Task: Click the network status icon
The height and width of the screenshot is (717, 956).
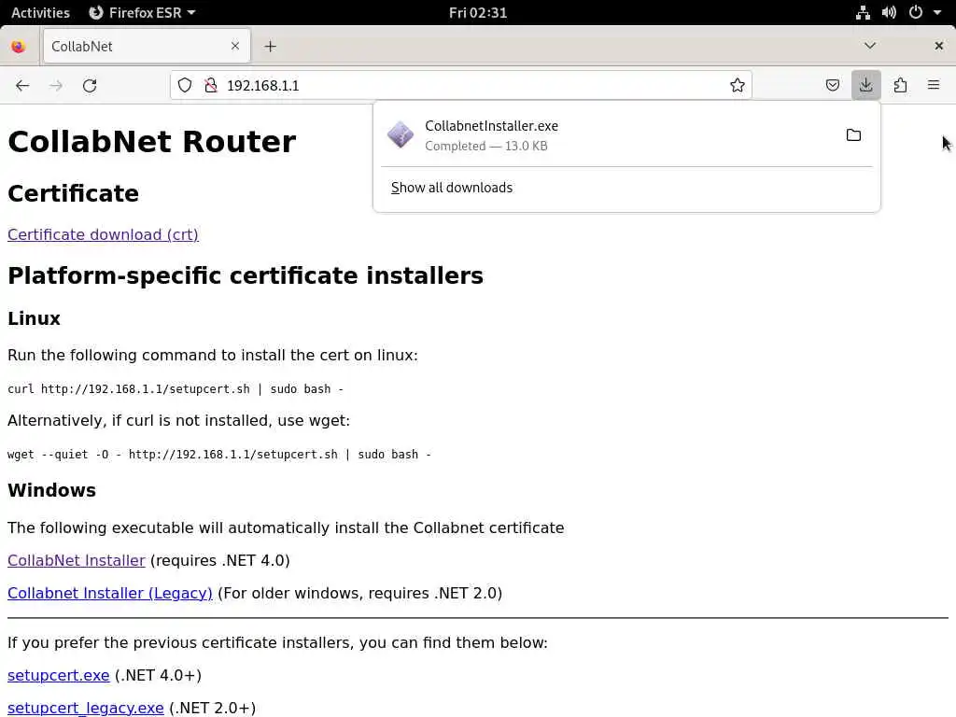Action: click(863, 12)
